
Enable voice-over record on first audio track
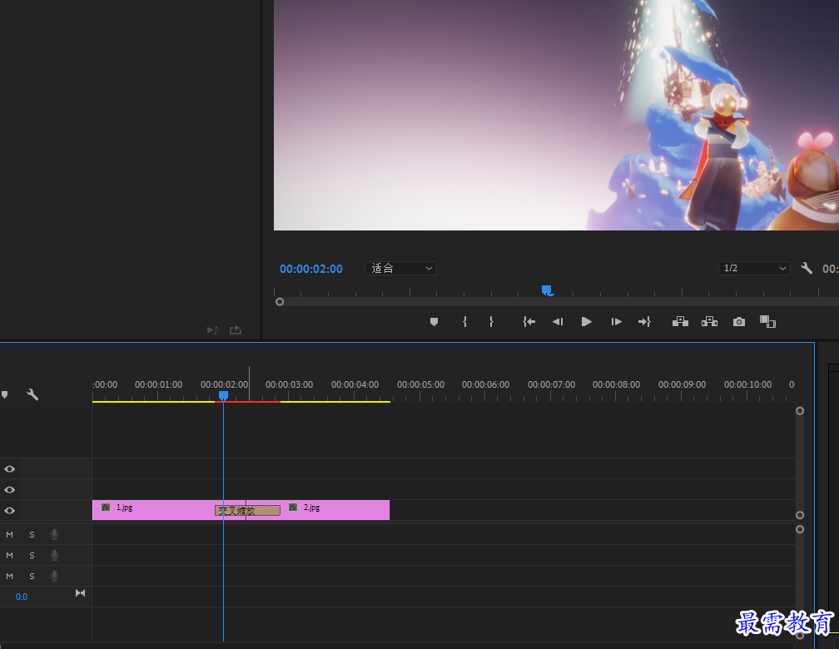[54, 534]
